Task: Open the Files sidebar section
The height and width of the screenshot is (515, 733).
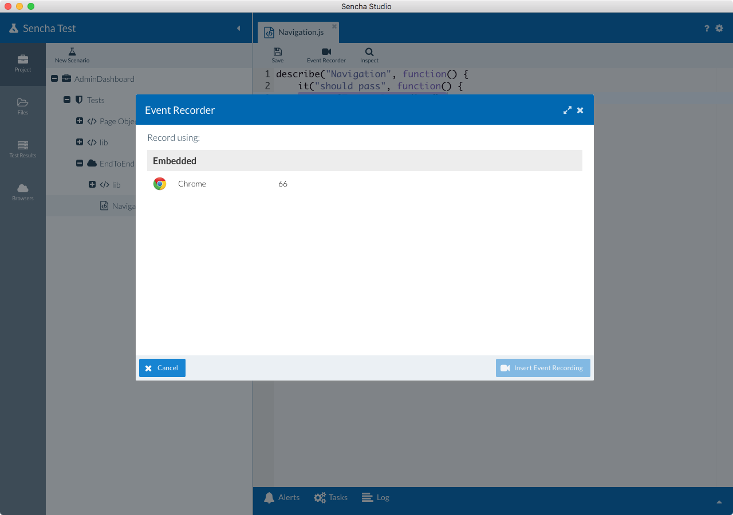Action: coord(23,107)
